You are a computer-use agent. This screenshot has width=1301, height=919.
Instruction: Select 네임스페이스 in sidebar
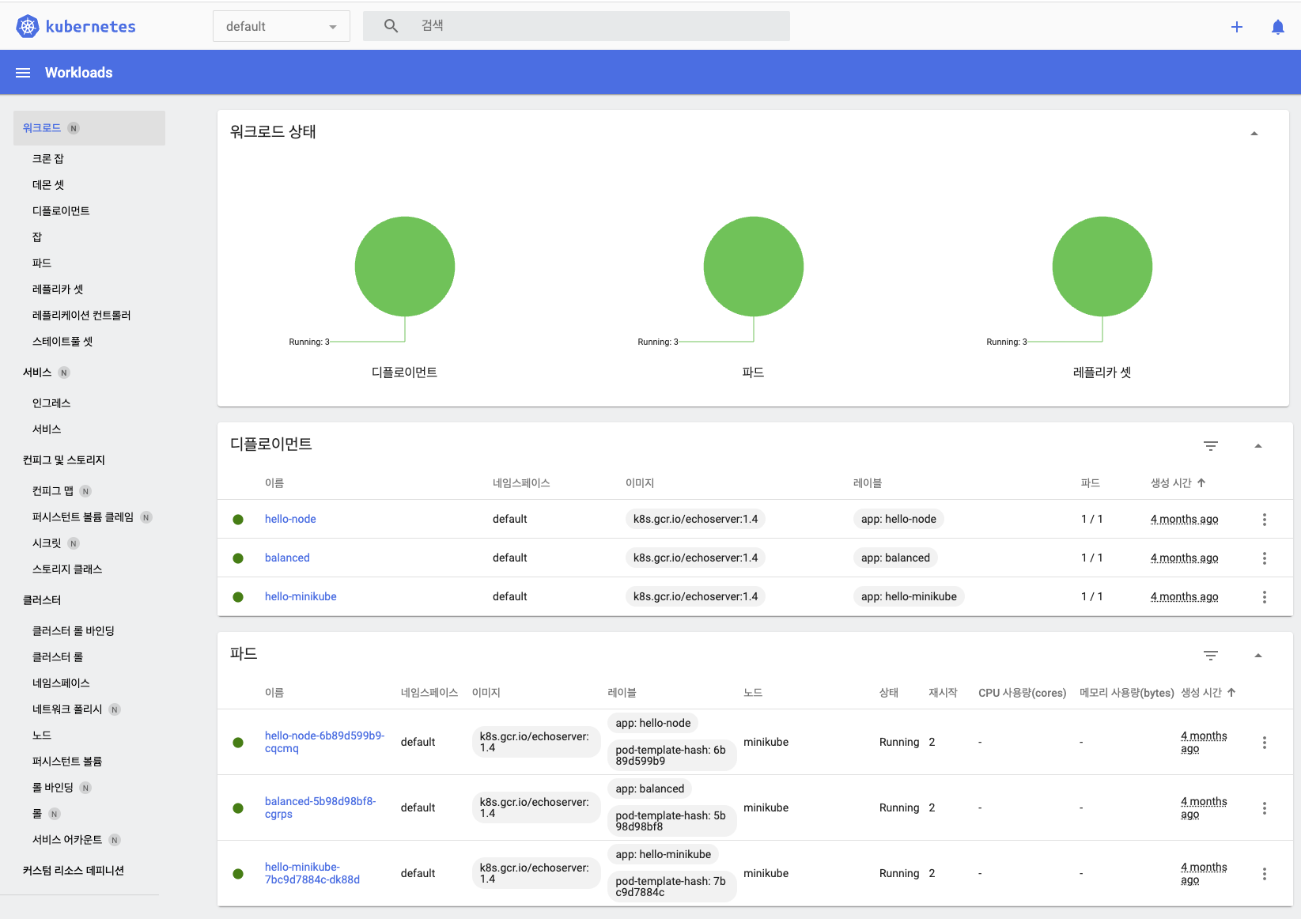(x=61, y=683)
